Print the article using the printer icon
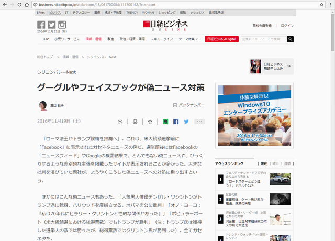The height and width of the screenshot is (241, 335). (x=135, y=122)
